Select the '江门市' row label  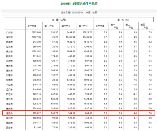point(9,90)
